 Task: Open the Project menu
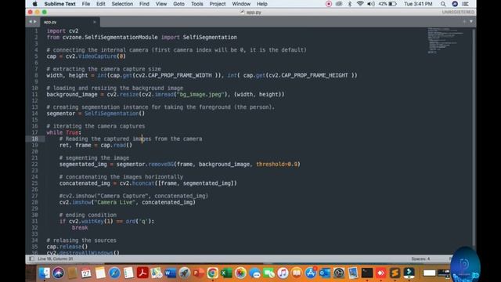click(218, 4)
